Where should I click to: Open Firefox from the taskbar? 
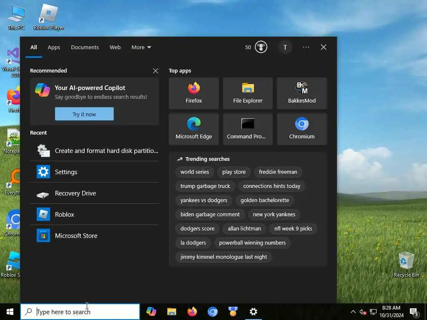coord(192,311)
